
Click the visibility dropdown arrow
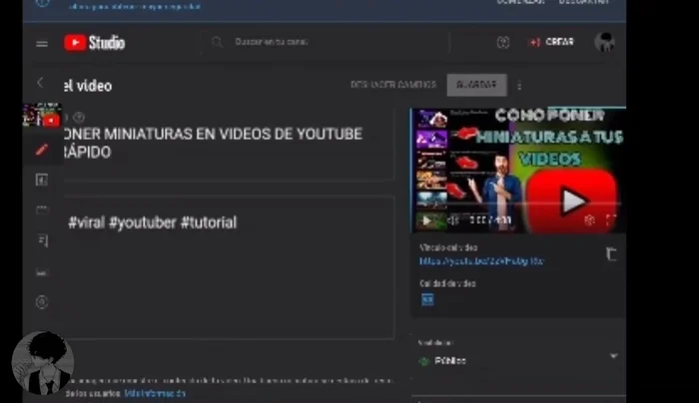pos(614,356)
